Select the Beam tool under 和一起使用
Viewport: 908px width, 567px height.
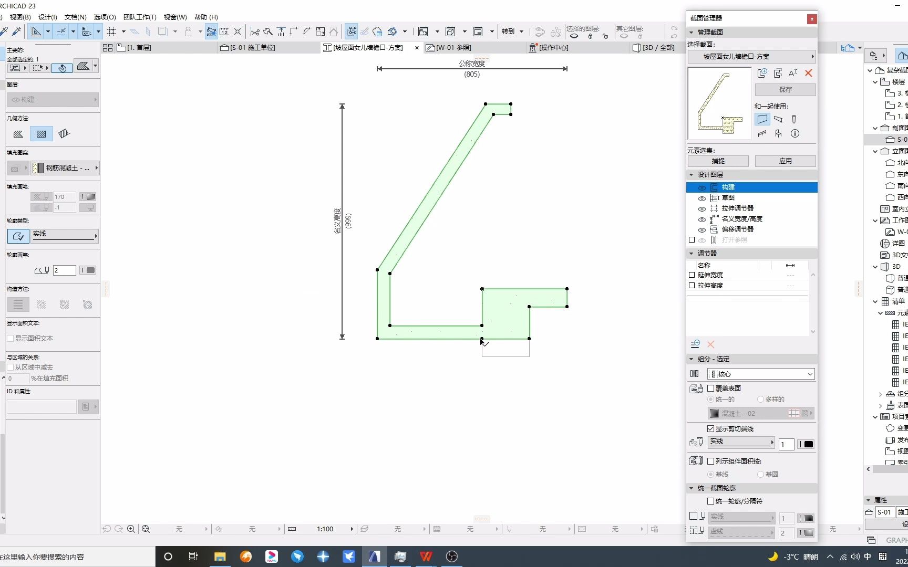tap(778, 119)
